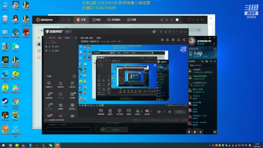Toggle lock on 文本 1 source
Viewport: 263px width, 148px height.
50,47
